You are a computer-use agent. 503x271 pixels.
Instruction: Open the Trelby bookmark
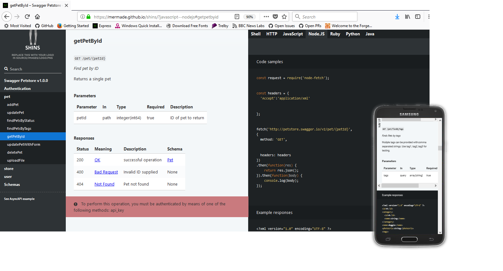click(220, 26)
